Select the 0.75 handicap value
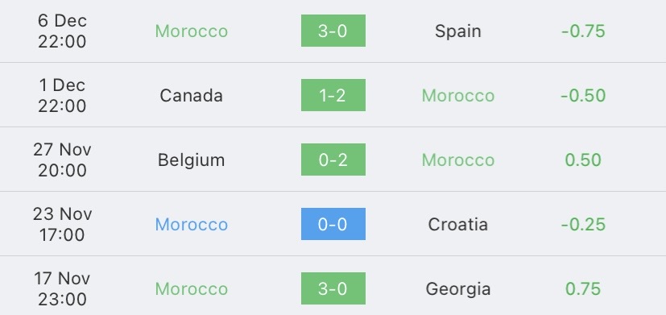 coord(583,289)
